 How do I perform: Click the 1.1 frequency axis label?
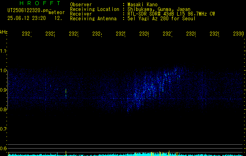3,51
